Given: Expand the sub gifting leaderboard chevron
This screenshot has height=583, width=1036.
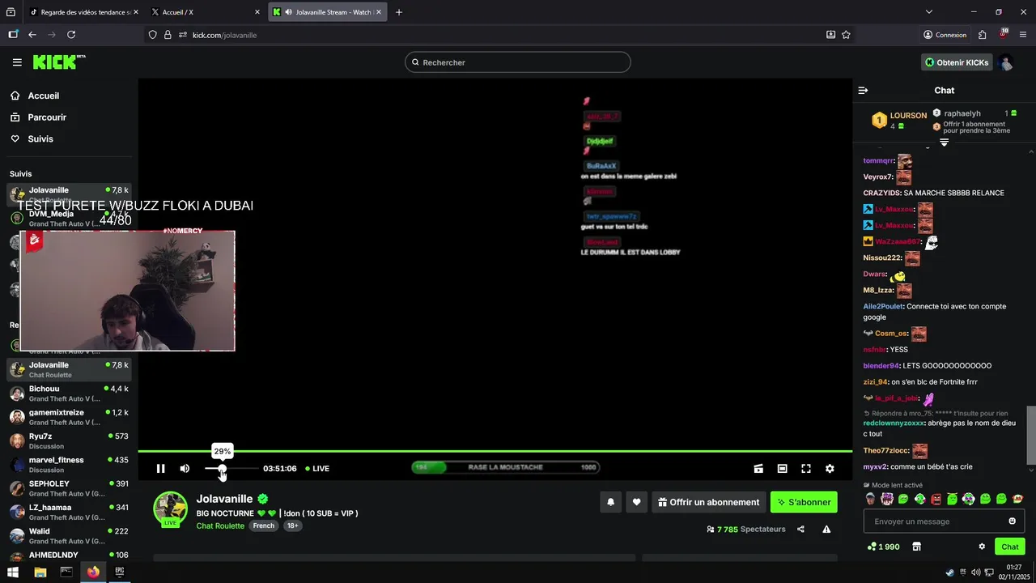Looking at the screenshot, I should tap(944, 142).
